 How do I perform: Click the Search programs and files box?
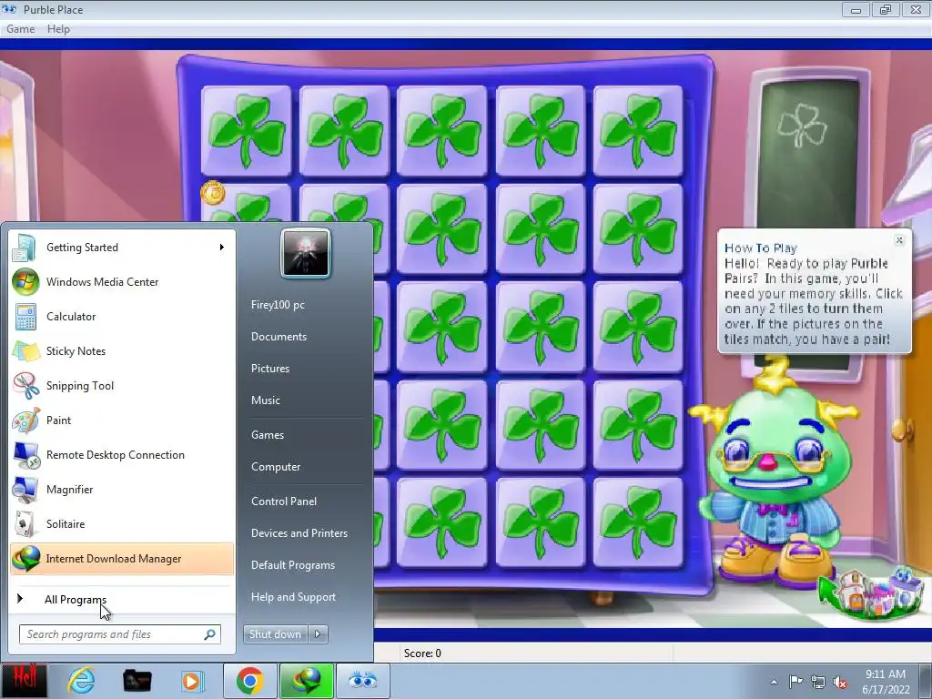(x=120, y=634)
